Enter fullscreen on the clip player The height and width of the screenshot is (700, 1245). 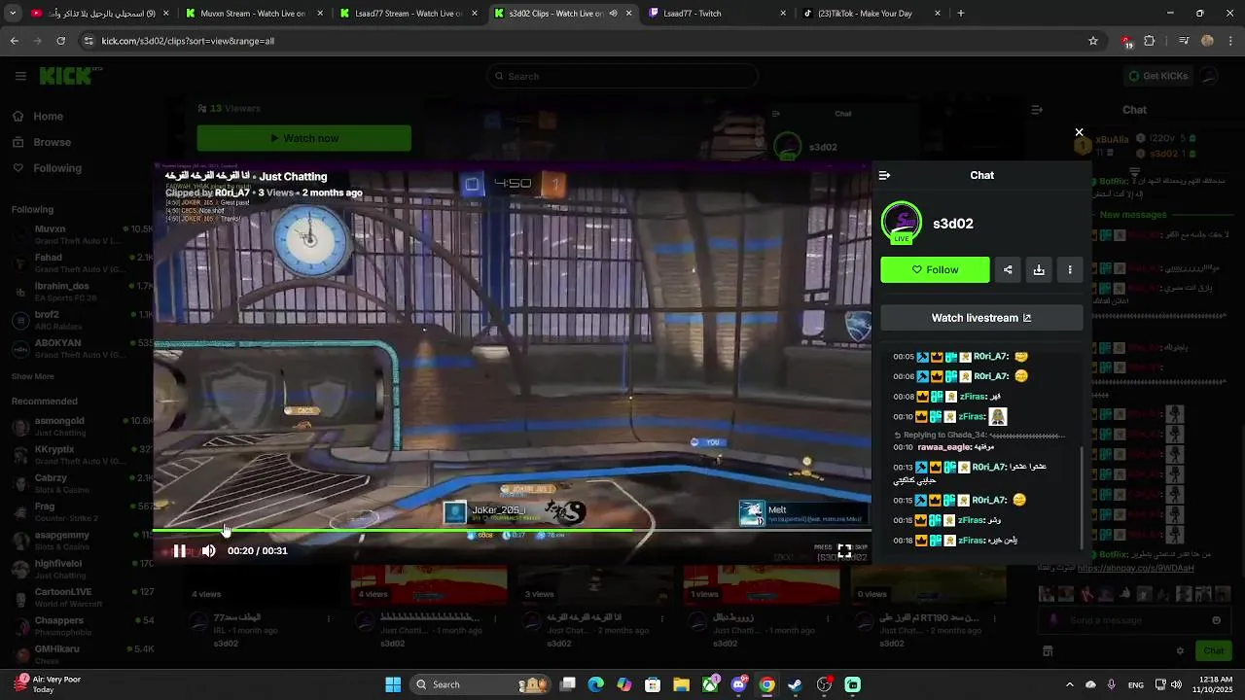point(844,550)
